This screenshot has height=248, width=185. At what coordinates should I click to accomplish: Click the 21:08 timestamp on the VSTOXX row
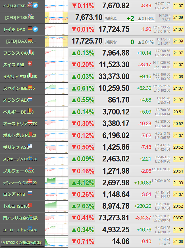[178, 241]
